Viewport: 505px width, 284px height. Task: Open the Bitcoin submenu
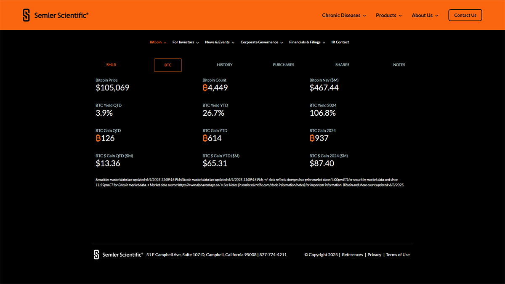158,42
